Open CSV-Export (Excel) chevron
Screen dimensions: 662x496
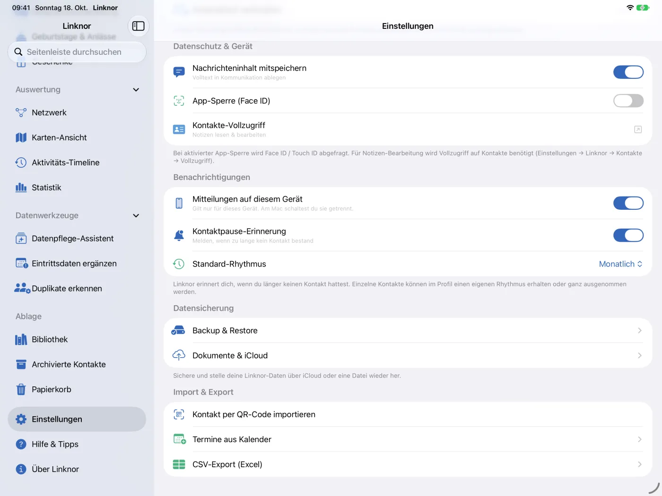tap(639, 464)
